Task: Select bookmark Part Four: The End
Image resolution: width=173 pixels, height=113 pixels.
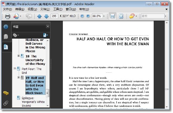Action: [32, 71]
